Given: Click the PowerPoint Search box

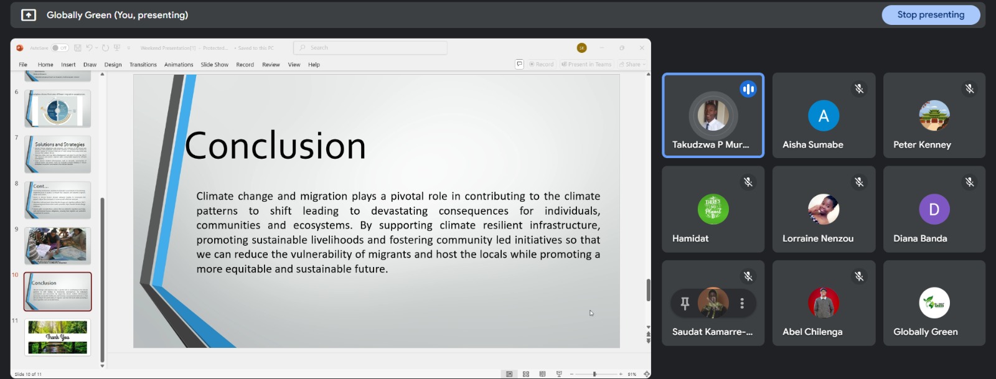Looking at the screenshot, I should (x=370, y=48).
